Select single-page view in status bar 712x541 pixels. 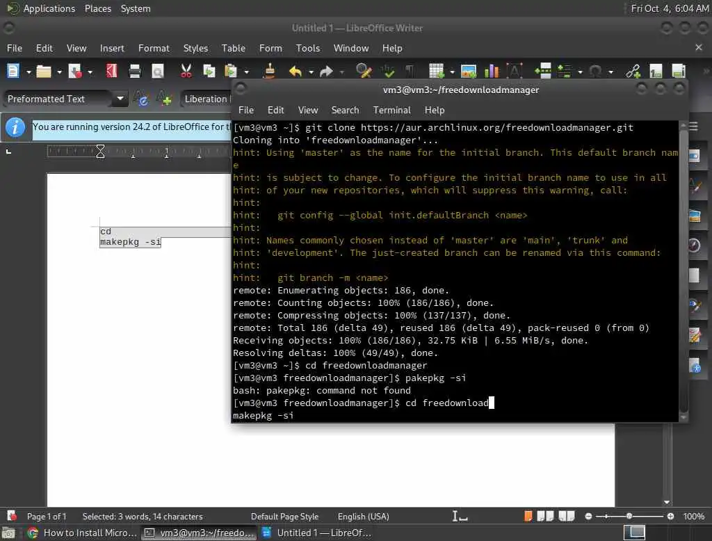[528, 516]
